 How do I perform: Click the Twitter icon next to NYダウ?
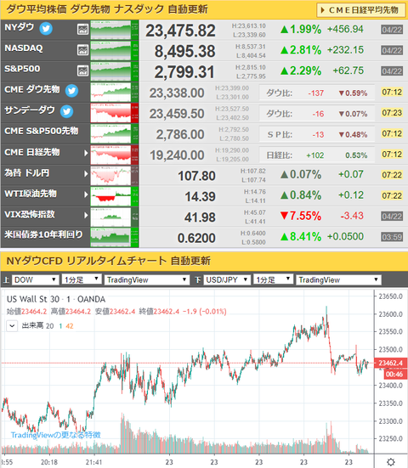(x=46, y=29)
